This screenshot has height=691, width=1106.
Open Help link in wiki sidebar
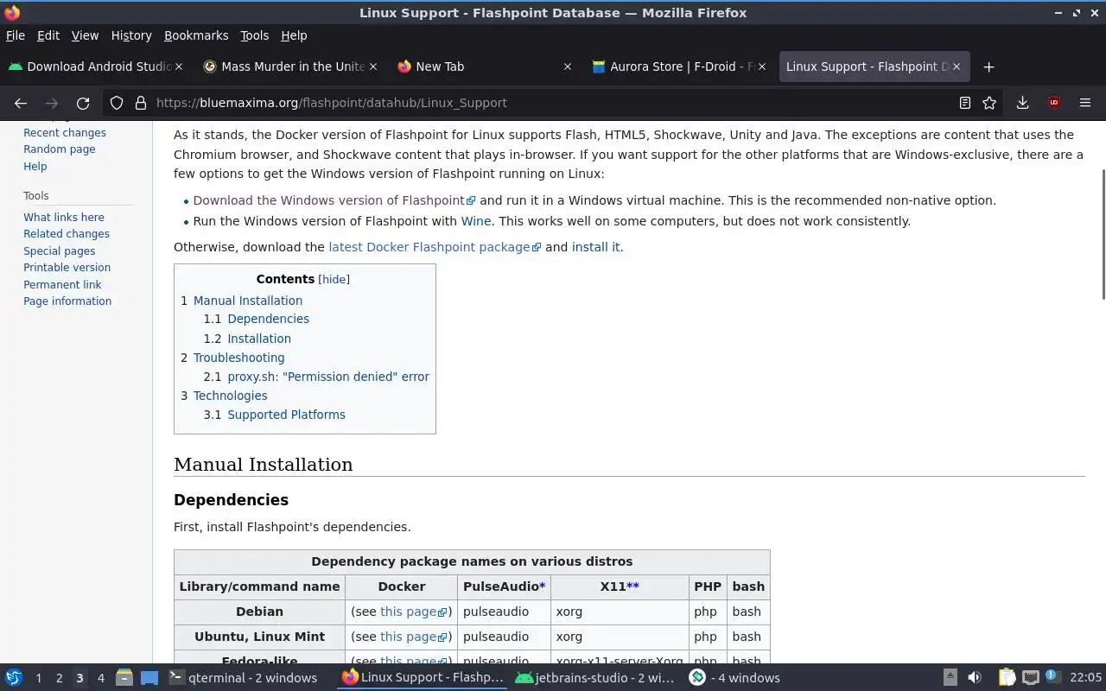point(35,167)
